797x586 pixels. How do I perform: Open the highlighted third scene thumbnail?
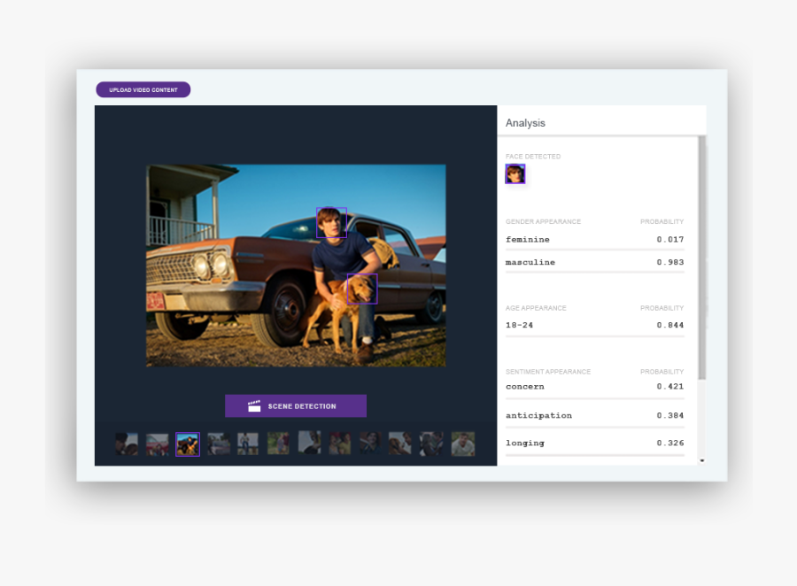[x=188, y=443]
